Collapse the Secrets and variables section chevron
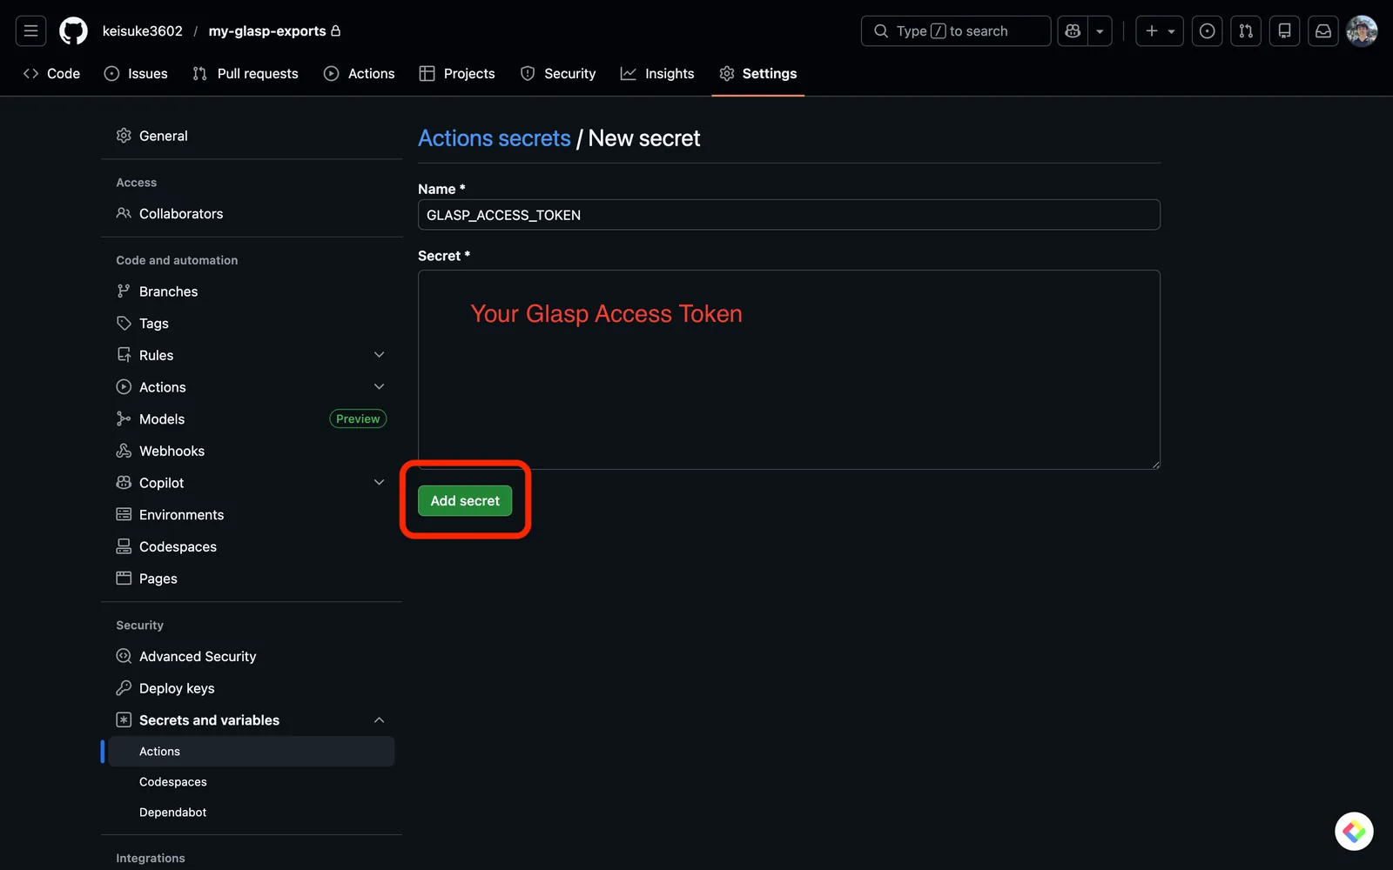The width and height of the screenshot is (1393, 870). coord(379,720)
